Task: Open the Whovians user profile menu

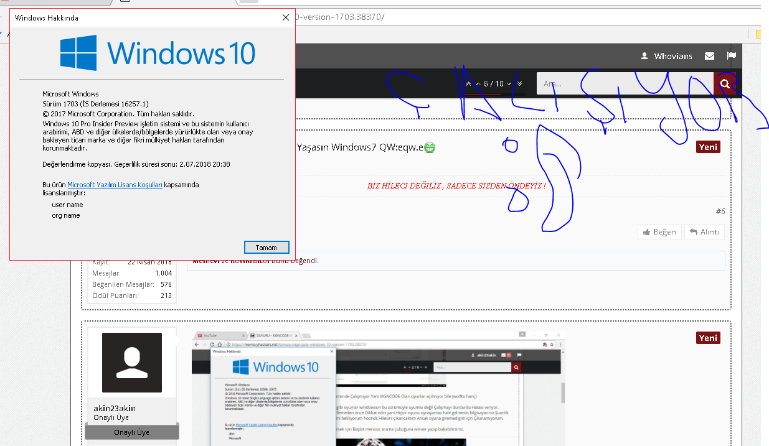Action: [673, 56]
